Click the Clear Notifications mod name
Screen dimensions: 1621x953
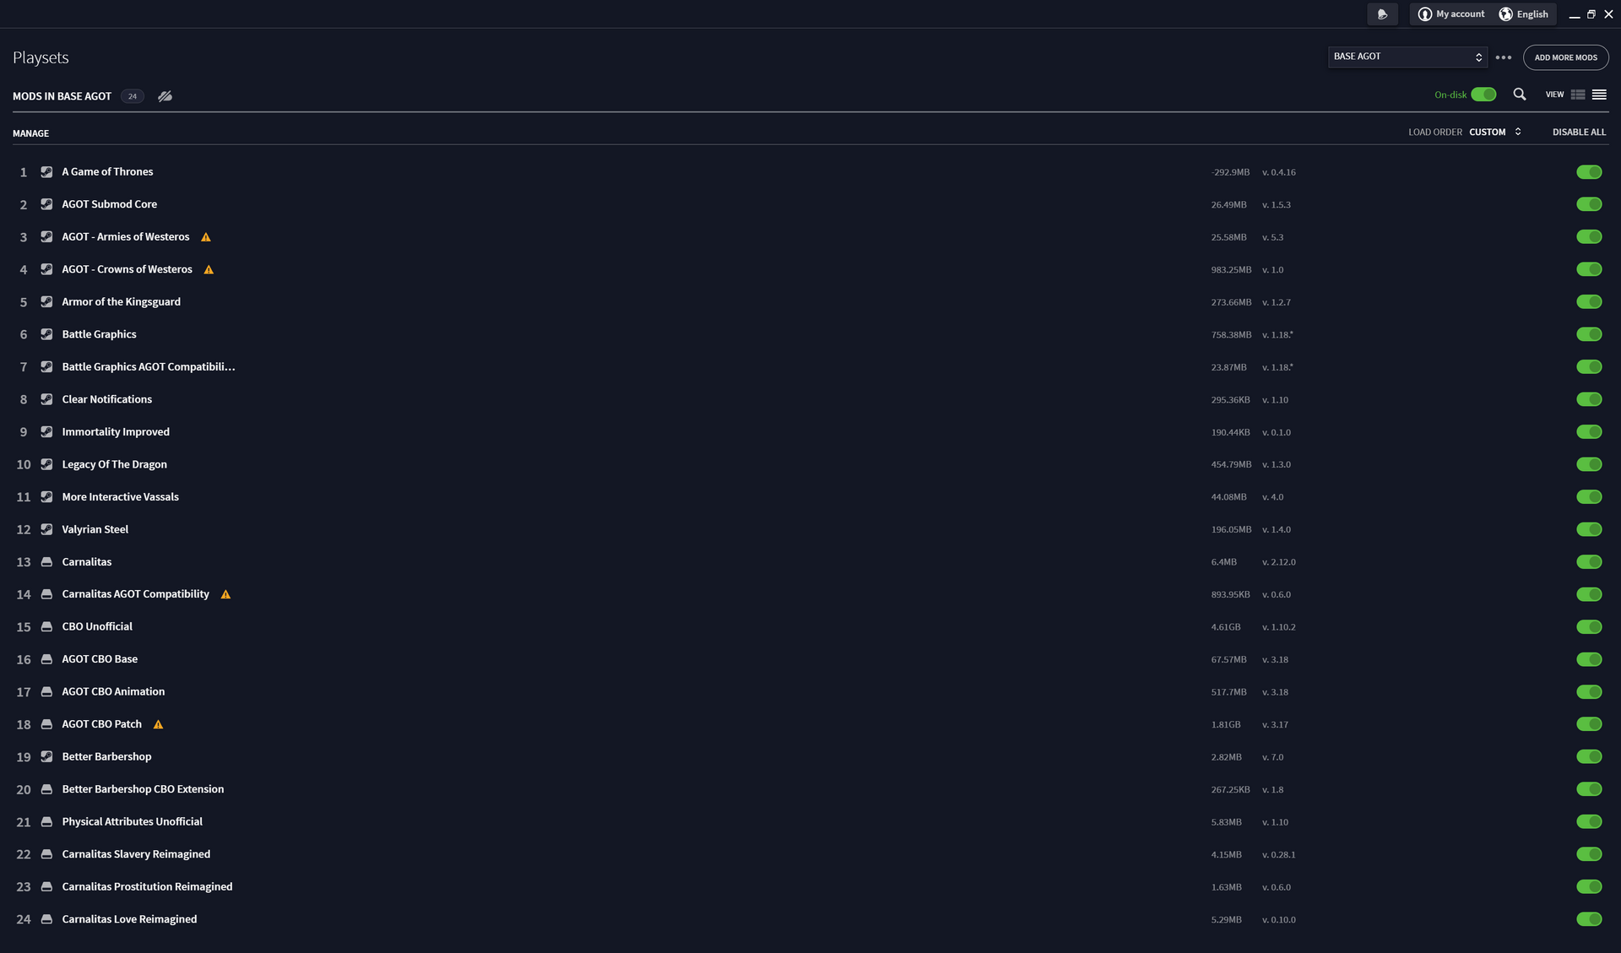pos(106,399)
